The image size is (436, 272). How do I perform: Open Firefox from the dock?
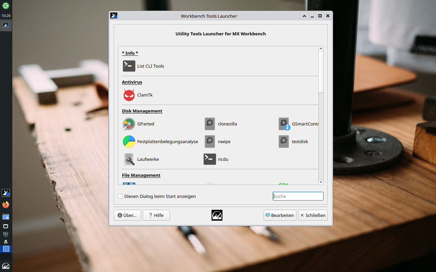[6, 205]
